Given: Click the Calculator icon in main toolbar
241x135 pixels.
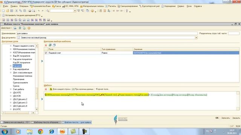Looking at the screenshot, I should [x=101, y=11].
